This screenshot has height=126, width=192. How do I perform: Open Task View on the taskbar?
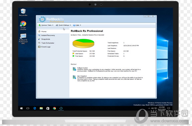click(28, 108)
